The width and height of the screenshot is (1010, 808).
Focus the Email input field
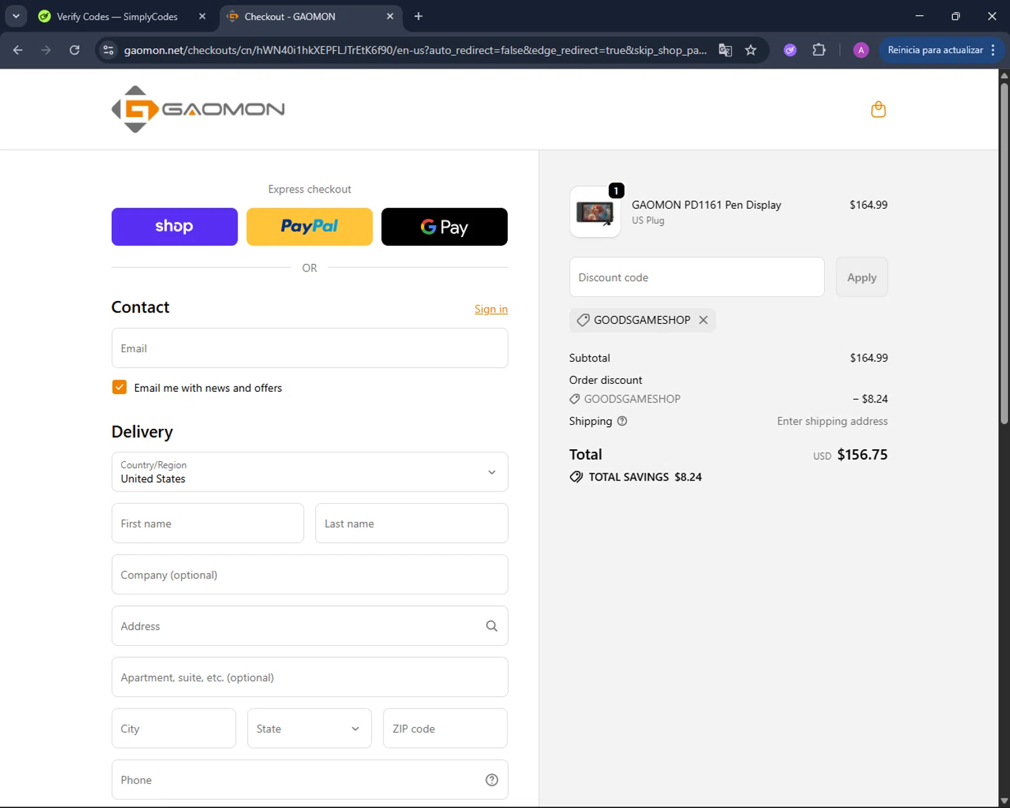(x=310, y=348)
